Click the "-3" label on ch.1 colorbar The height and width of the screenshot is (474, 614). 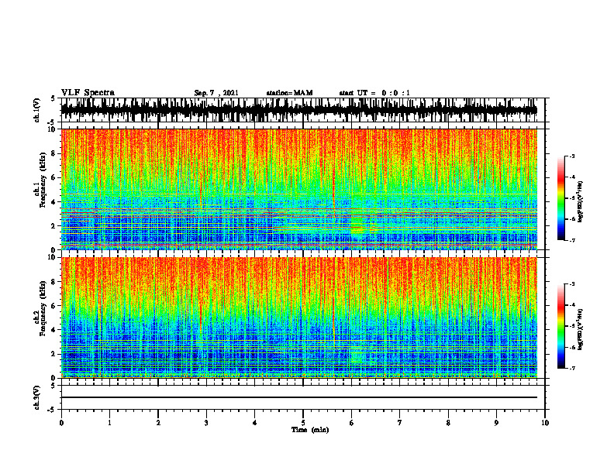point(572,156)
